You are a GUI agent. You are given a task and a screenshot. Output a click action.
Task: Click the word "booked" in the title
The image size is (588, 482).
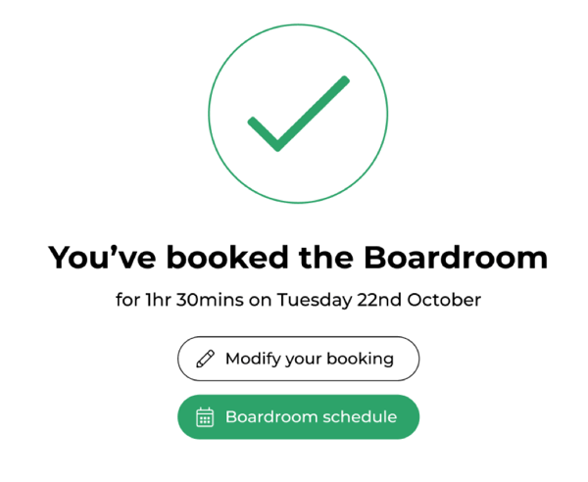pyautogui.click(x=227, y=258)
